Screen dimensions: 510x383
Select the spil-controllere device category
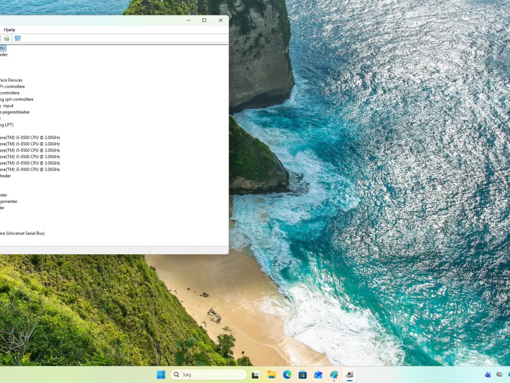click(17, 99)
